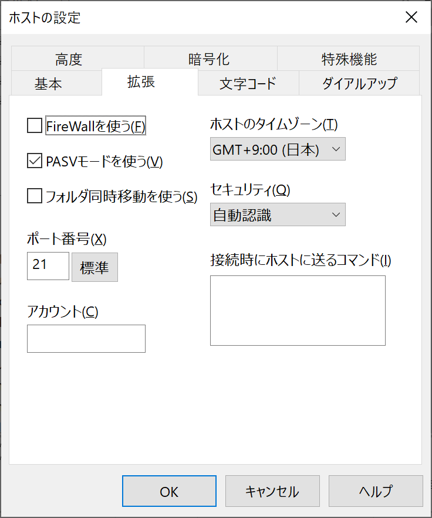
Task: Click into the アカウント text field
Action: pos(86,339)
